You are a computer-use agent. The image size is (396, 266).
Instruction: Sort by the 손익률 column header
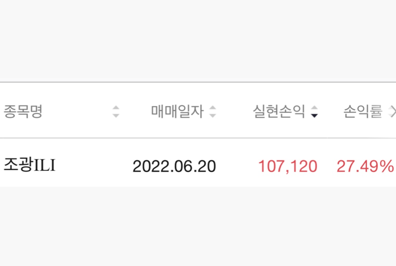tap(363, 112)
